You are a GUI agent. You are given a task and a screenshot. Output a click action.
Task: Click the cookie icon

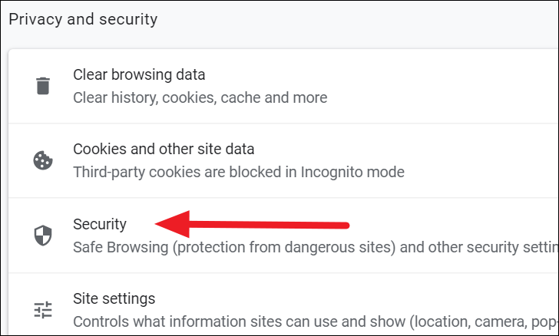point(43,160)
